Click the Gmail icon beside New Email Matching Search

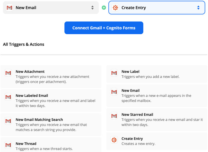tap(8, 121)
